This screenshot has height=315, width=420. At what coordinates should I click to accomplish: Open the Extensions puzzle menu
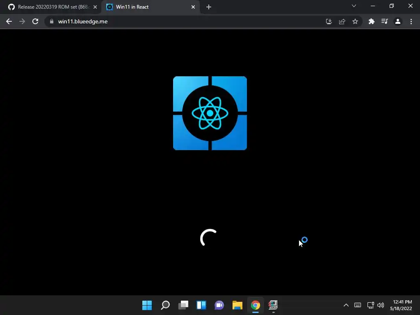click(371, 21)
